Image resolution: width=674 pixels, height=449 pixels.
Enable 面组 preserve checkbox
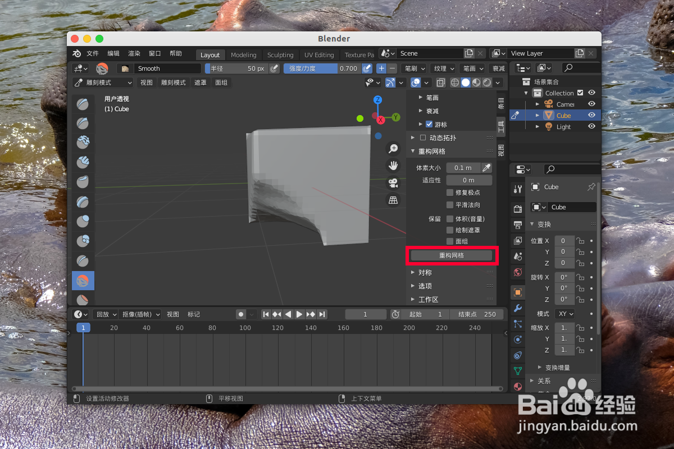tap(450, 241)
